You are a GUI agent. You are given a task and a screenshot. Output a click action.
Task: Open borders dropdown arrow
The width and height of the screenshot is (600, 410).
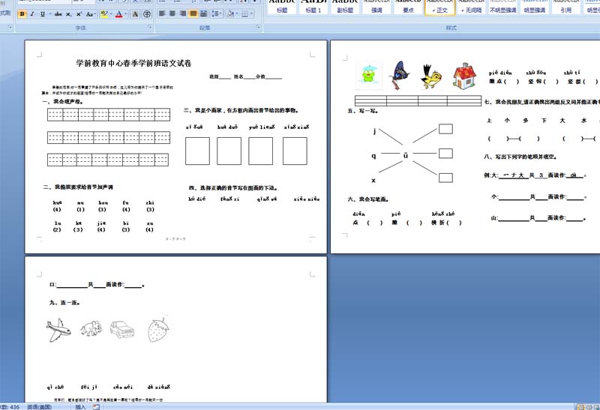[x=252, y=13]
